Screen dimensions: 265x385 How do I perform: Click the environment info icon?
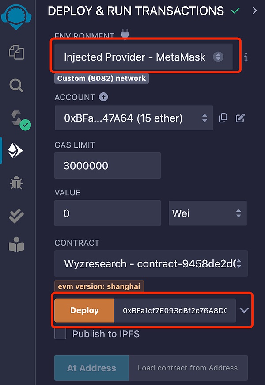pyautogui.click(x=246, y=57)
